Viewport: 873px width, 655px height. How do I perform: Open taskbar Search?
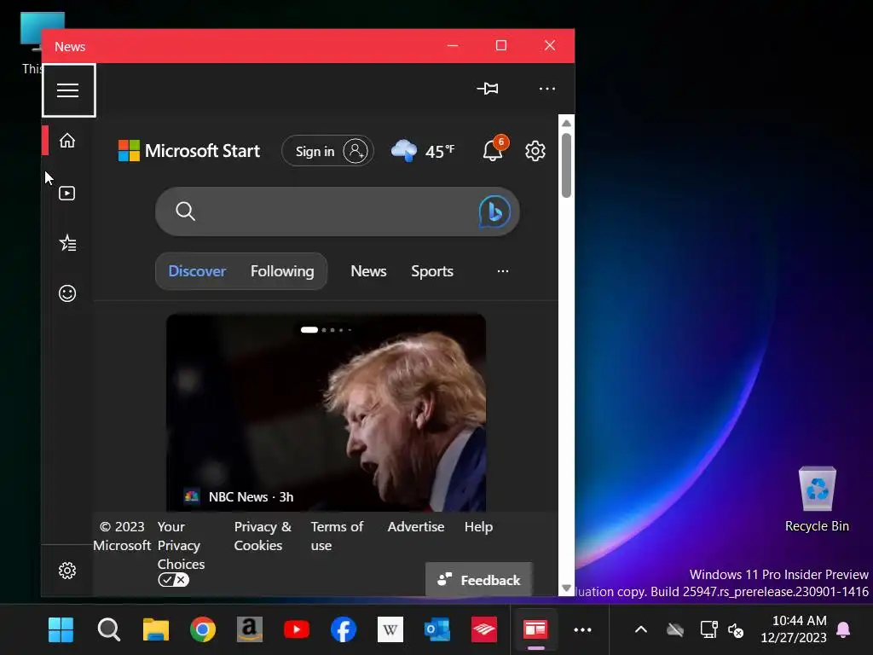[108, 630]
